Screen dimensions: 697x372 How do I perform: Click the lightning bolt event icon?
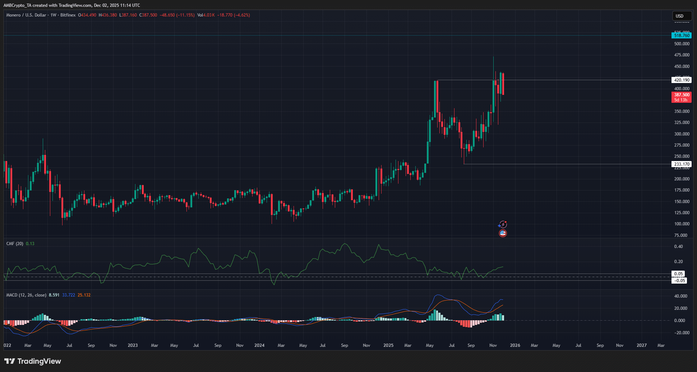[x=503, y=225]
